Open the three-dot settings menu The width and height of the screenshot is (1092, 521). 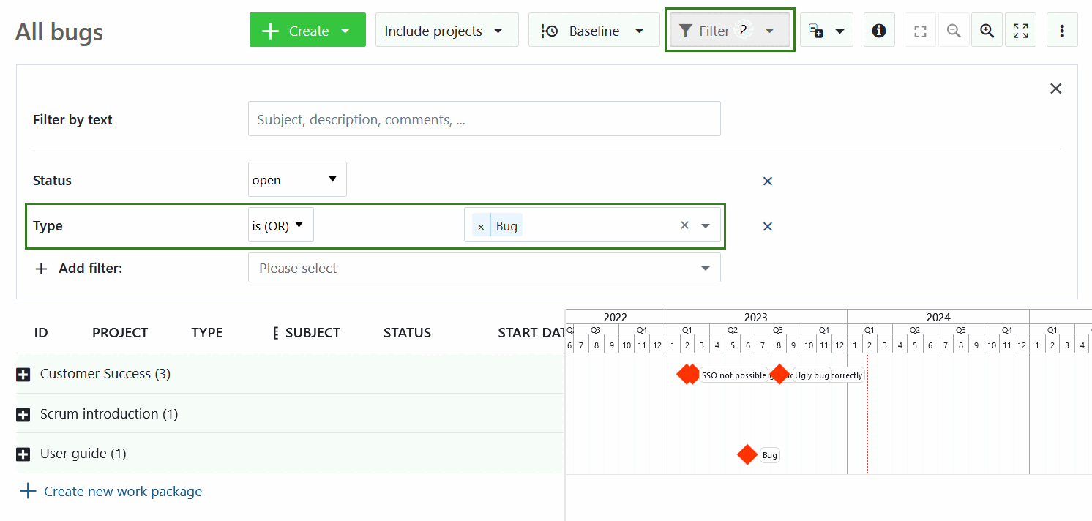[1062, 29]
